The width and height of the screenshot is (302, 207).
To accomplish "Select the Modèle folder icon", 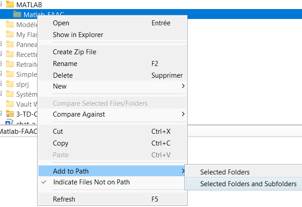I will click(10, 24).
